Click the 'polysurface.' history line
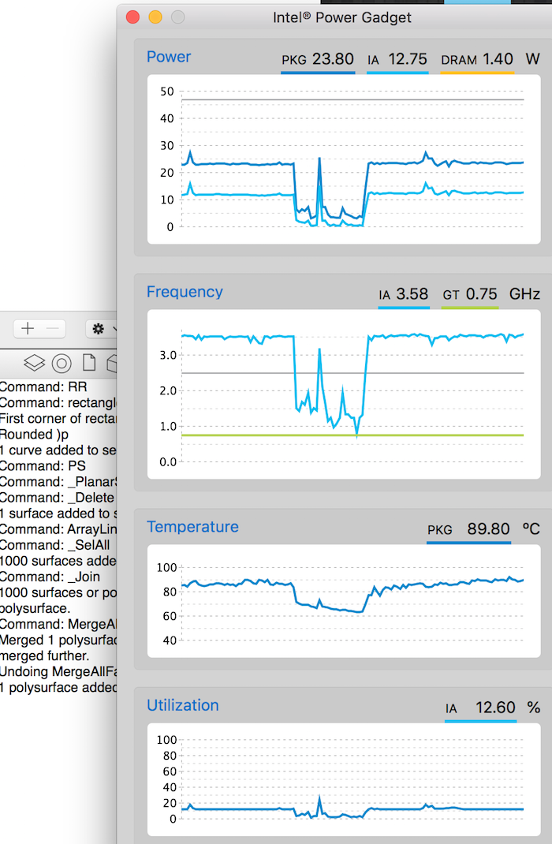Viewport: 552px width, 844px height. (x=35, y=609)
